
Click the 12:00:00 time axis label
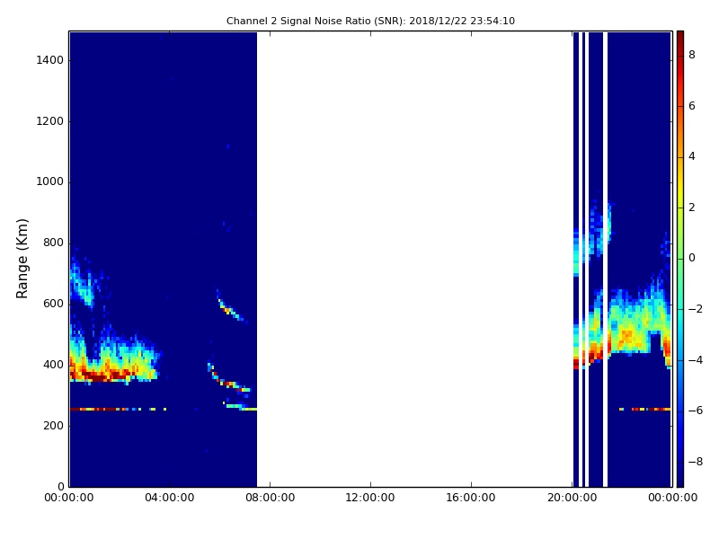coord(370,498)
